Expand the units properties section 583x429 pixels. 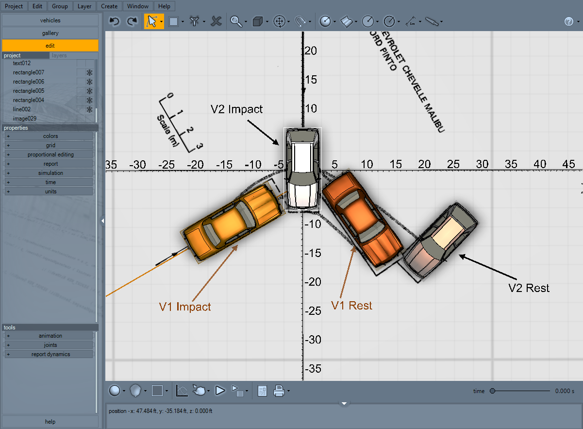pos(7,191)
